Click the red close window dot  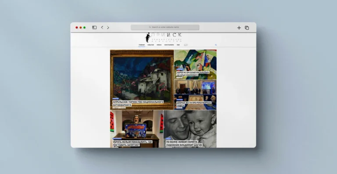click(76, 28)
